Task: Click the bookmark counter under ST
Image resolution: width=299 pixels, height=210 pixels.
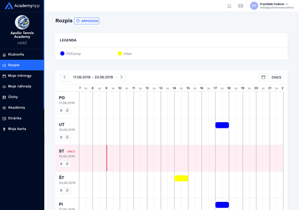Action: [x=64, y=164]
